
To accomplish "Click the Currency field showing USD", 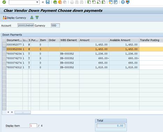I will (x=55, y=25).
